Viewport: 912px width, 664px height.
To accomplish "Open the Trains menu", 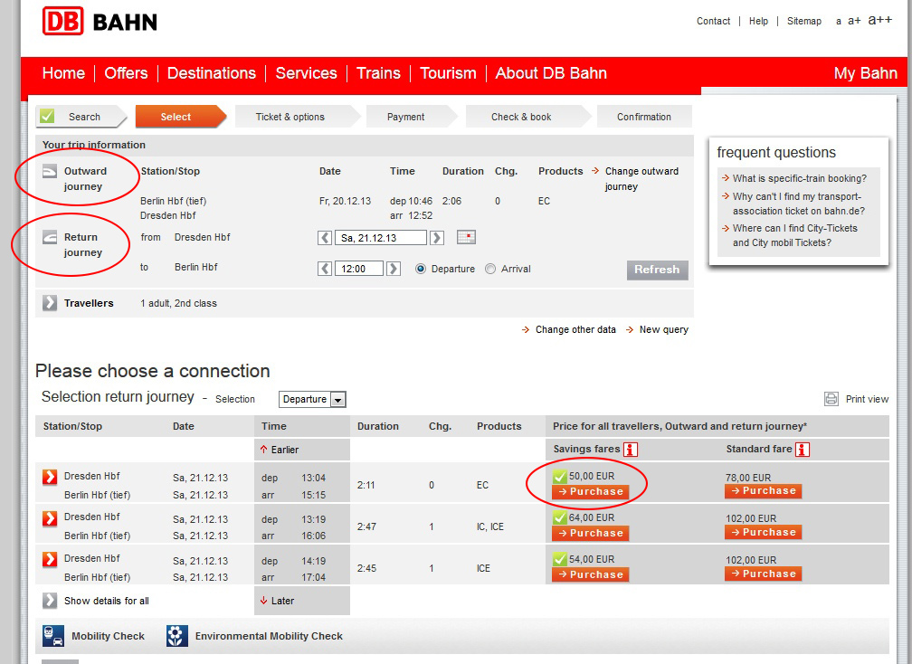I will click(x=378, y=73).
